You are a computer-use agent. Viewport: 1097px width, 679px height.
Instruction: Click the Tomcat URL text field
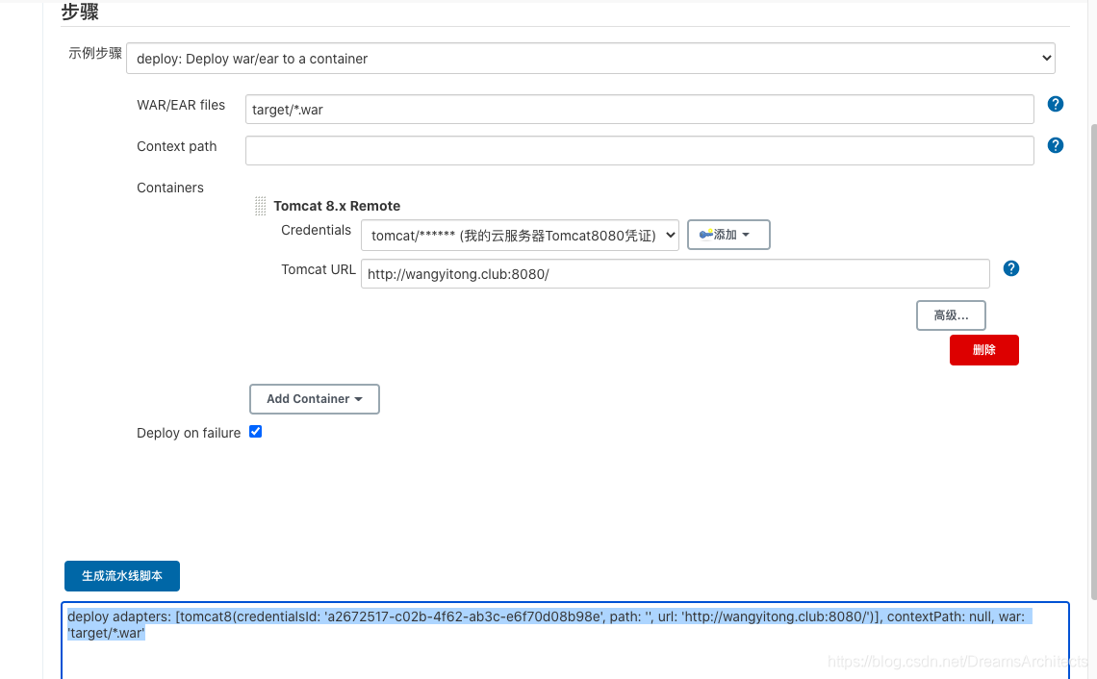tap(675, 274)
